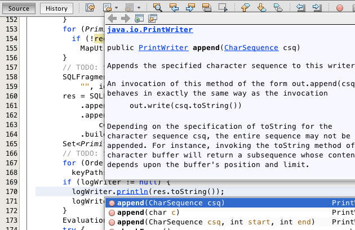Open the Forward navigation dropdown arrow
This screenshot has height=230, width=355.
[139, 8]
